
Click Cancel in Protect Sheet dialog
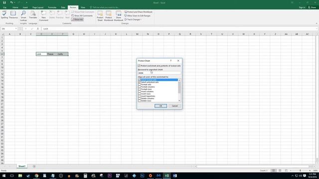[x=174, y=106]
